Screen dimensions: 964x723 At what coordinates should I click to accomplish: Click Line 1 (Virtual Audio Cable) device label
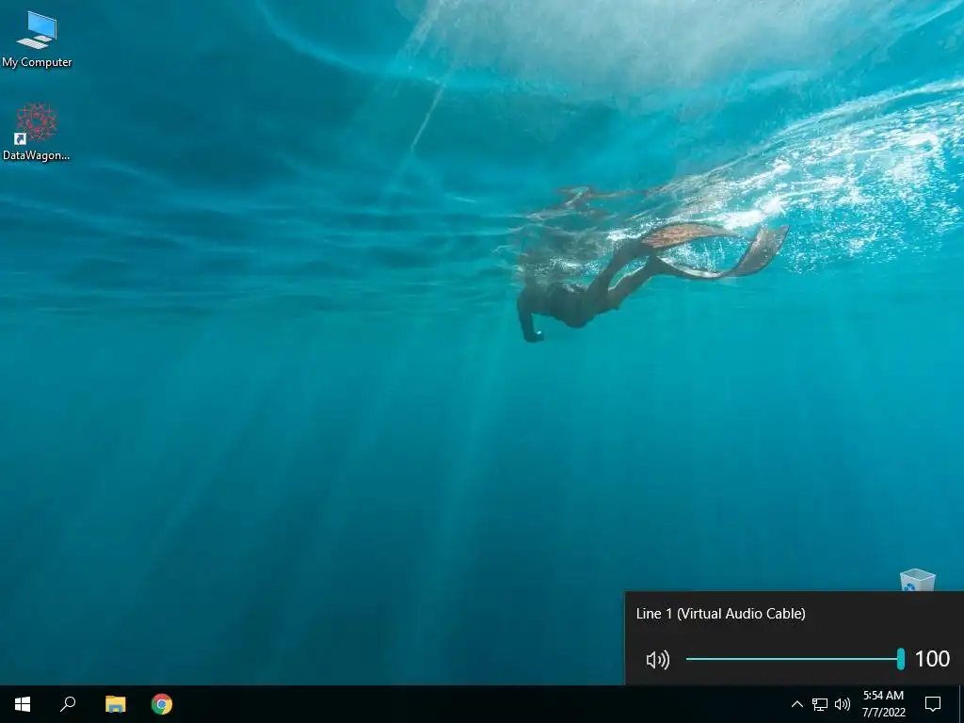click(x=720, y=614)
